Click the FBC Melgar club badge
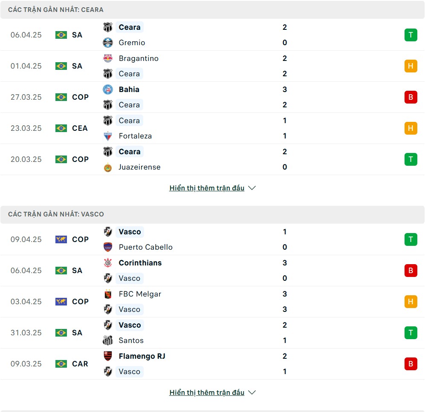Screen dimensions: 425x412 (108, 294)
